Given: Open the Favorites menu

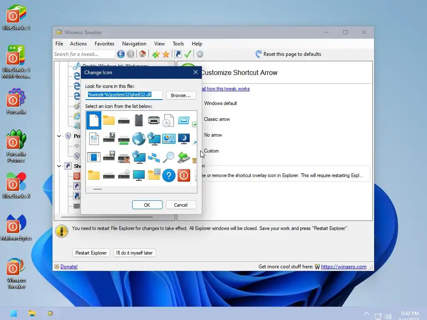Looking at the screenshot, I should click(104, 44).
